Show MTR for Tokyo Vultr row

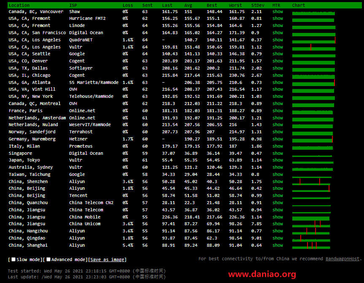[278, 160]
